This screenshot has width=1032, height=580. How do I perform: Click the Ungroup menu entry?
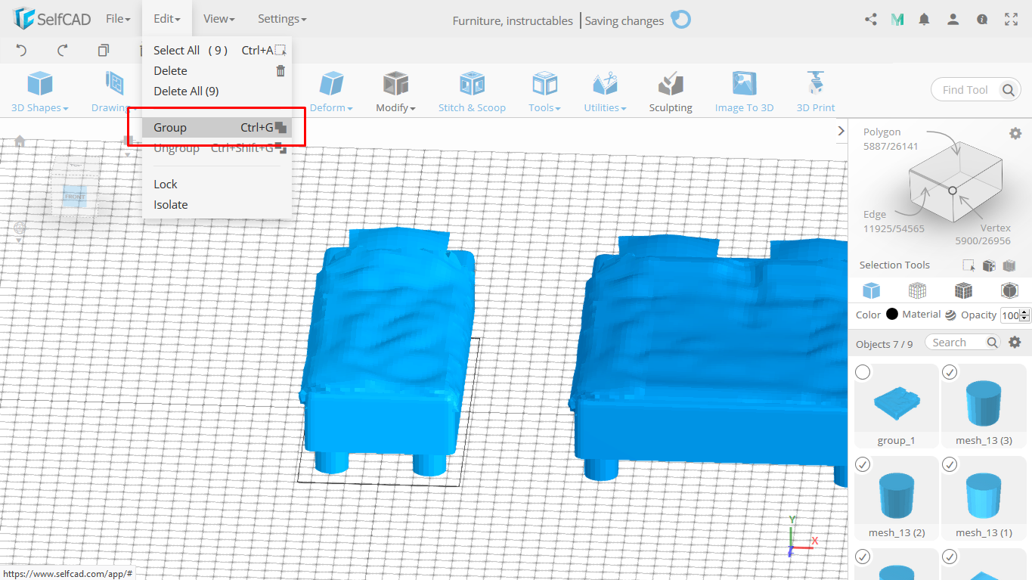tap(217, 148)
